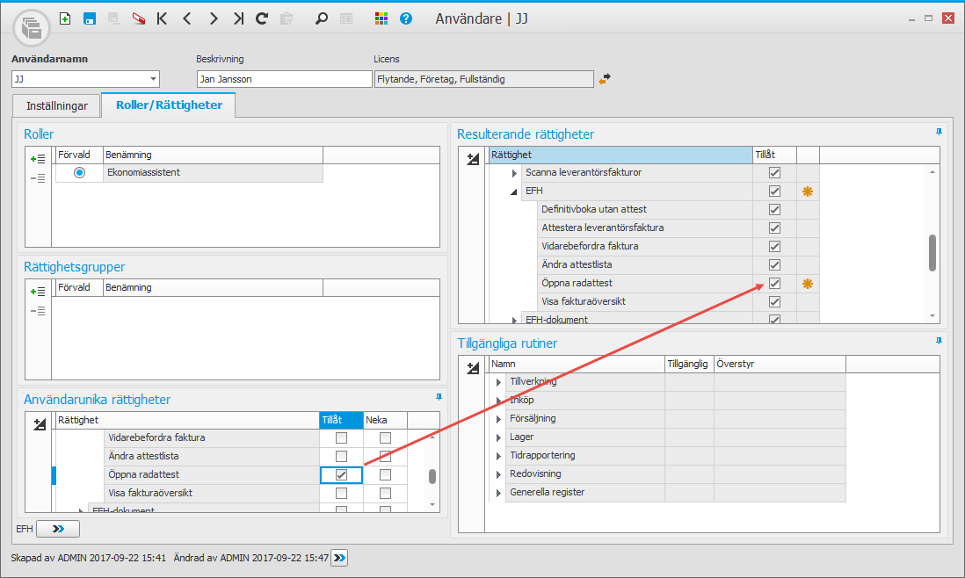
Task: Expand the Tillverkning routine node
Action: pyautogui.click(x=498, y=382)
